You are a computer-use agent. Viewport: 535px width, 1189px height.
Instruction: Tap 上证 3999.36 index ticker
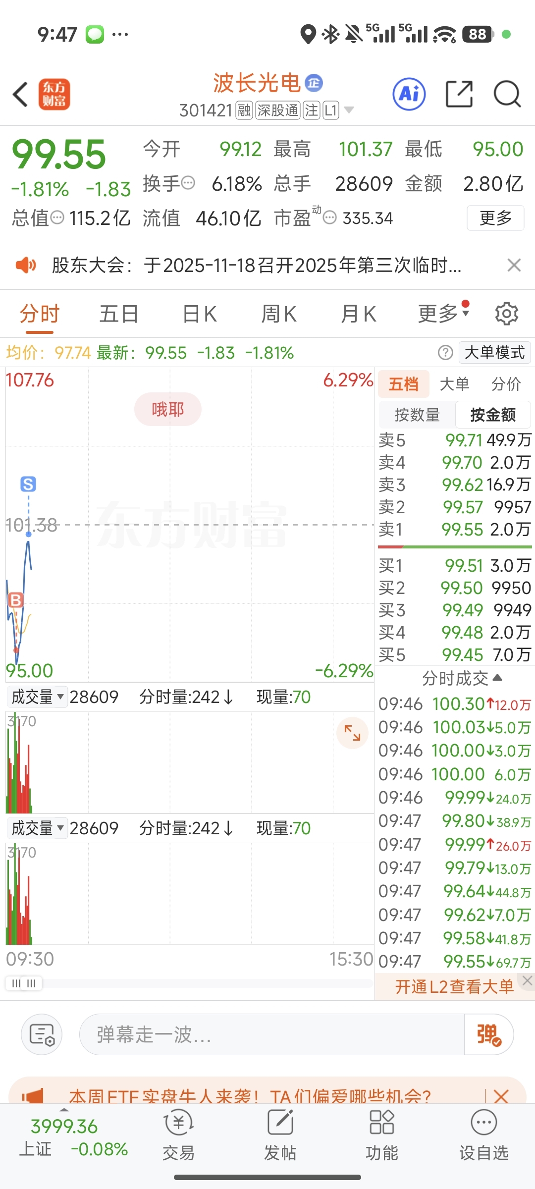tap(73, 1138)
